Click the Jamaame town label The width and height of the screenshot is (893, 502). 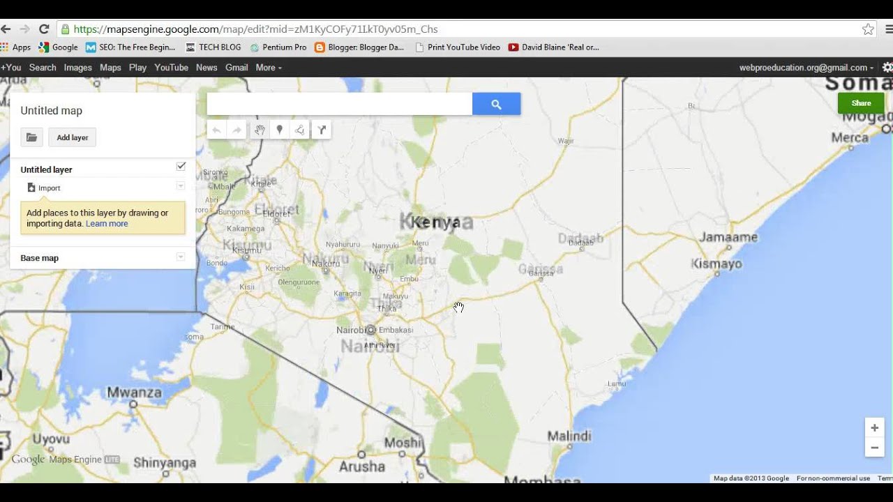pos(728,237)
